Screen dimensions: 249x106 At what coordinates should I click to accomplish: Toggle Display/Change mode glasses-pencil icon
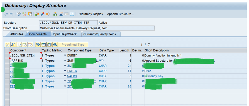point(19,14)
